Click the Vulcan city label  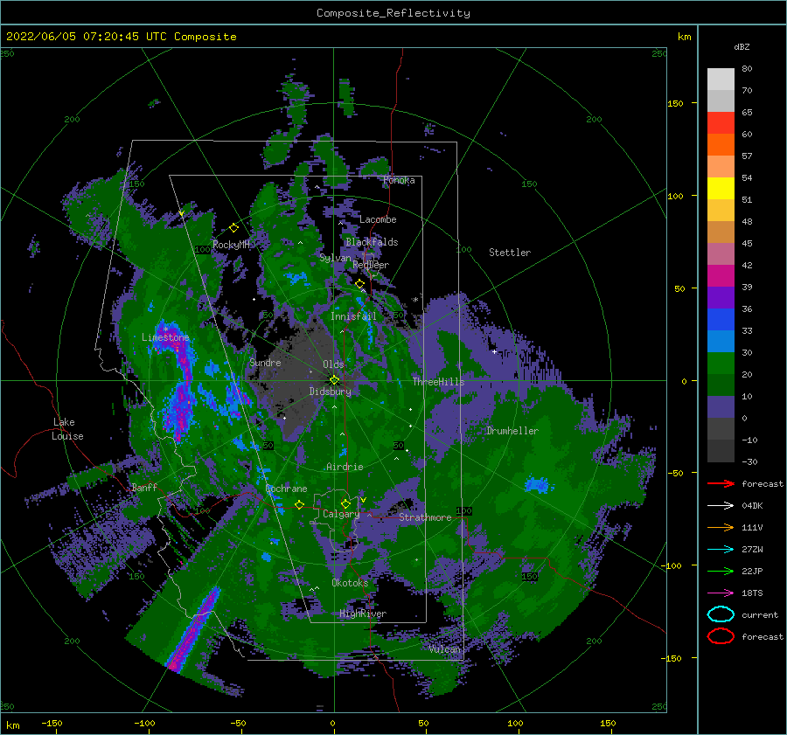tap(445, 648)
